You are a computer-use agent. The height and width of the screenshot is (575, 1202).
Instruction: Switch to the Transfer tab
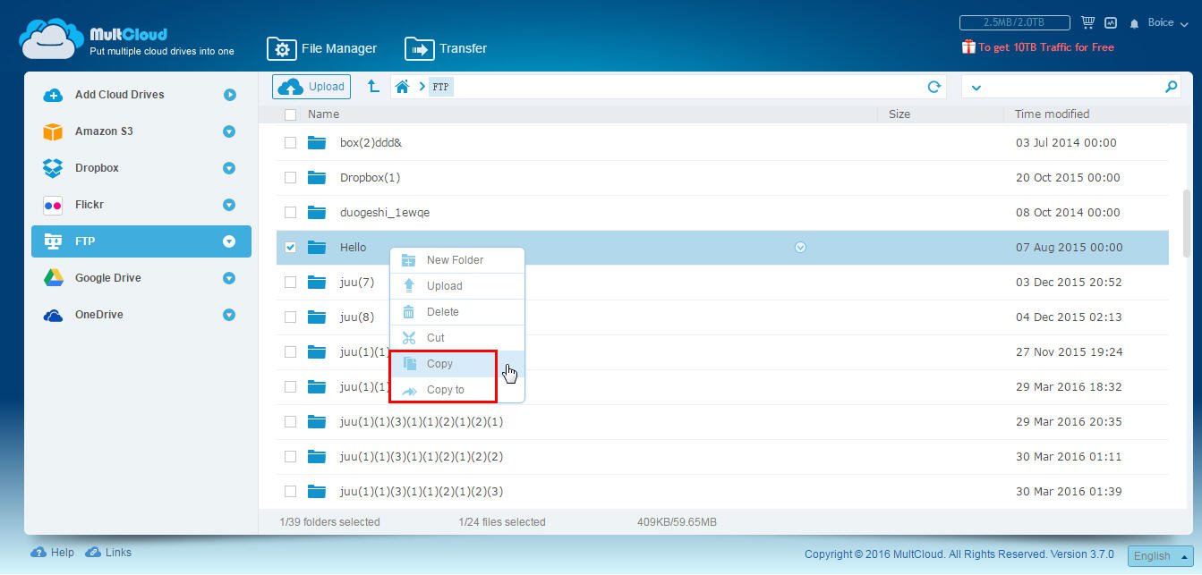tap(447, 48)
